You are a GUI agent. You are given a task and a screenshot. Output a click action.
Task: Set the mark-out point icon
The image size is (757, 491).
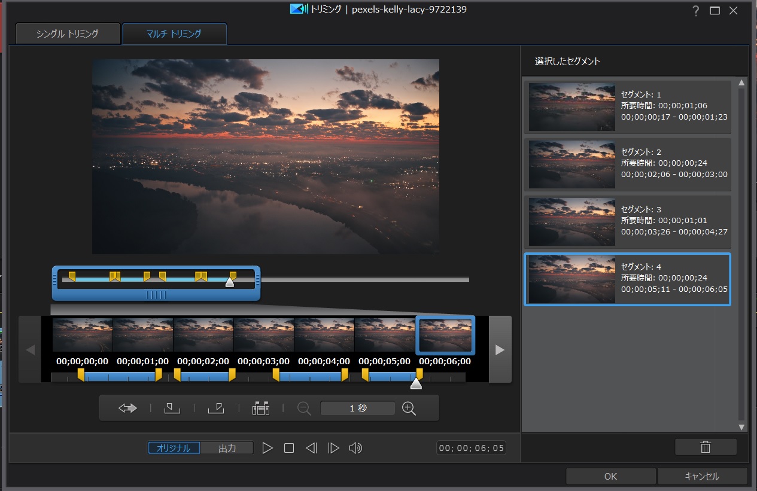point(216,408)
